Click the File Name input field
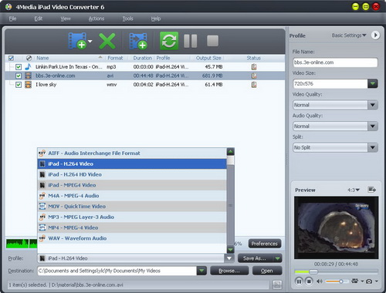This screenshot has height=293, width=386. click(x=335, y=62)
